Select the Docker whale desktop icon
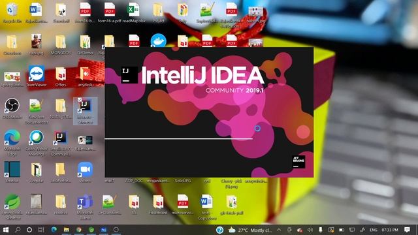The image size is (418, 235). click(158, 40)
